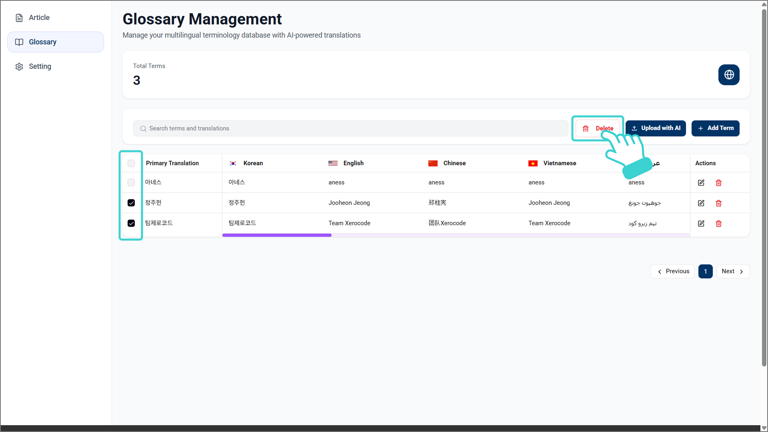This screenshot has height=432, width=768.
Task: Edit the 아네스 term row
Action: coord(701,183)
